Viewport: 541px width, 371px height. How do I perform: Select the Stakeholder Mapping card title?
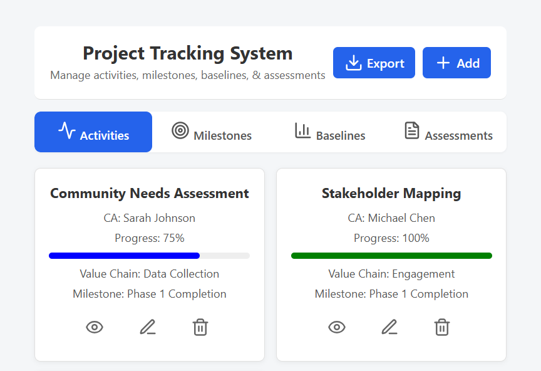pyautogui.click(x=391, y=193)
